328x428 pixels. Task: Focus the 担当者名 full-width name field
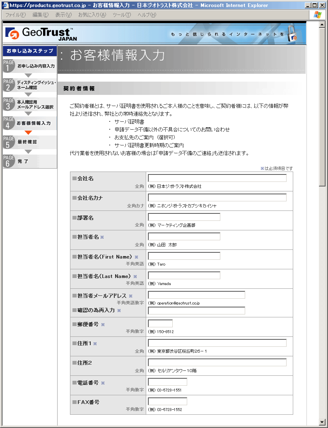click(x=184, y=237)
